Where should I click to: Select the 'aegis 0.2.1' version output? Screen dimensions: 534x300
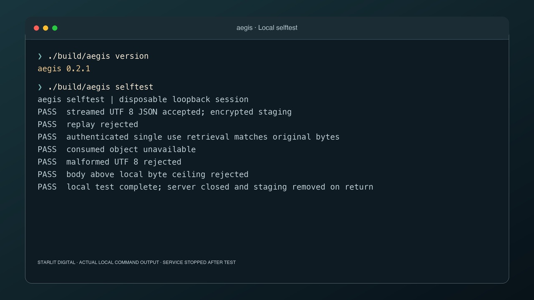pos(64,68)
